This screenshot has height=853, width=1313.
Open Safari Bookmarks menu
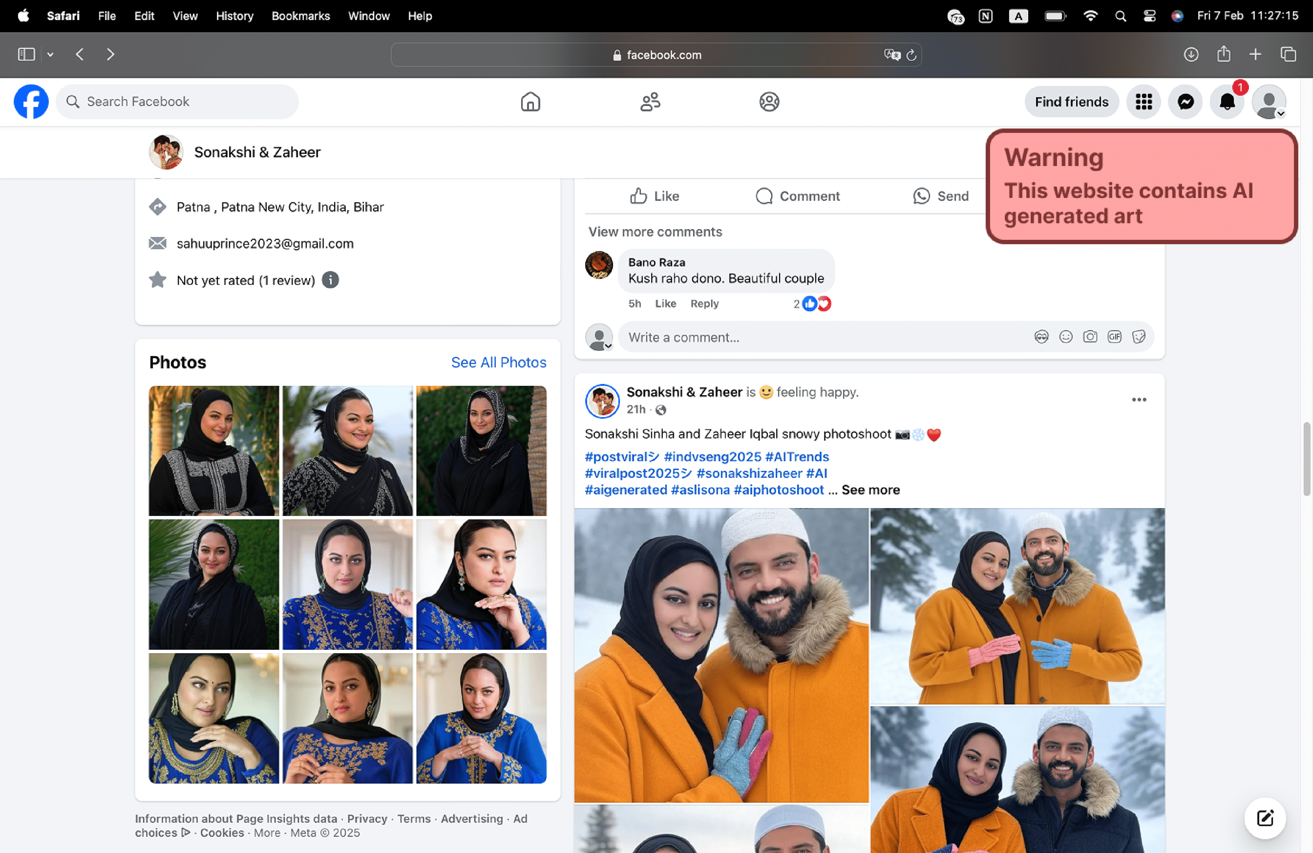300,16
